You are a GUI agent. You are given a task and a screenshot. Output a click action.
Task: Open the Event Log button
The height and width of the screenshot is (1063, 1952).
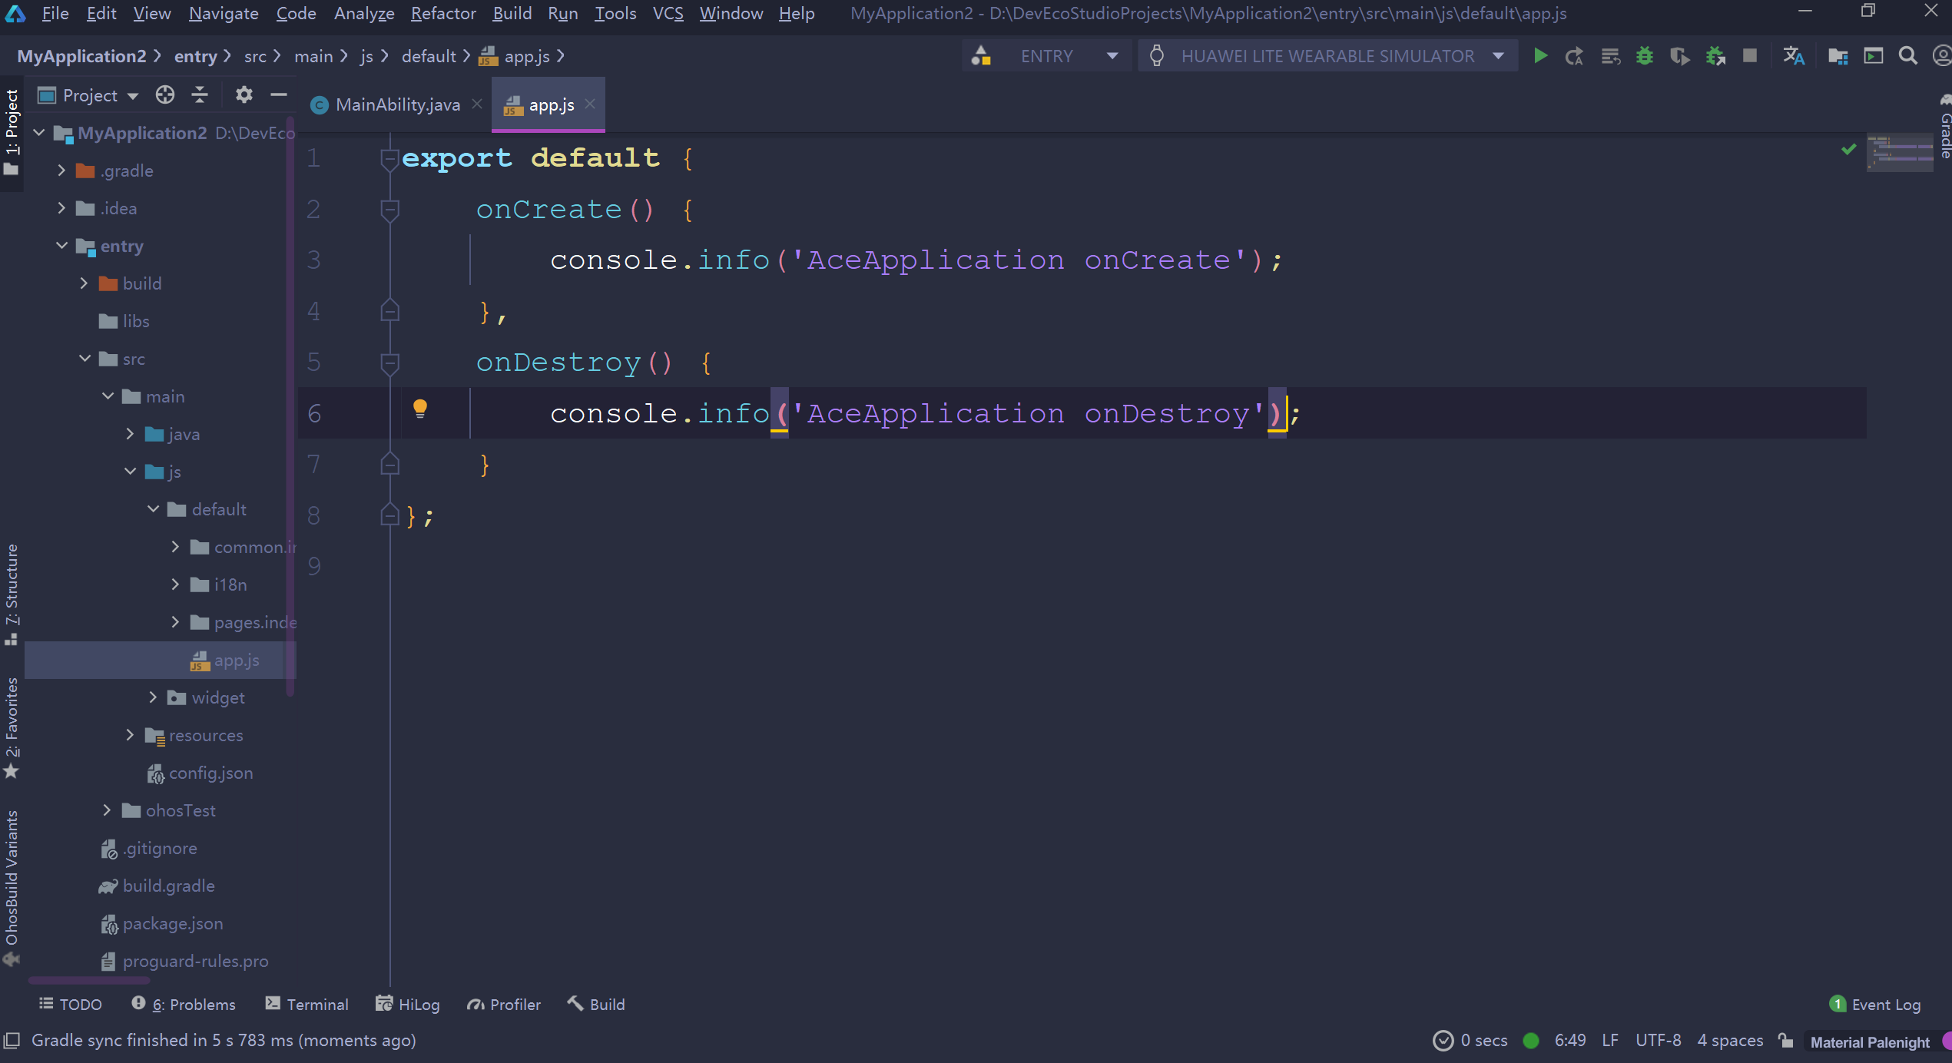pyautogui.click(x=1875, y=1005)
